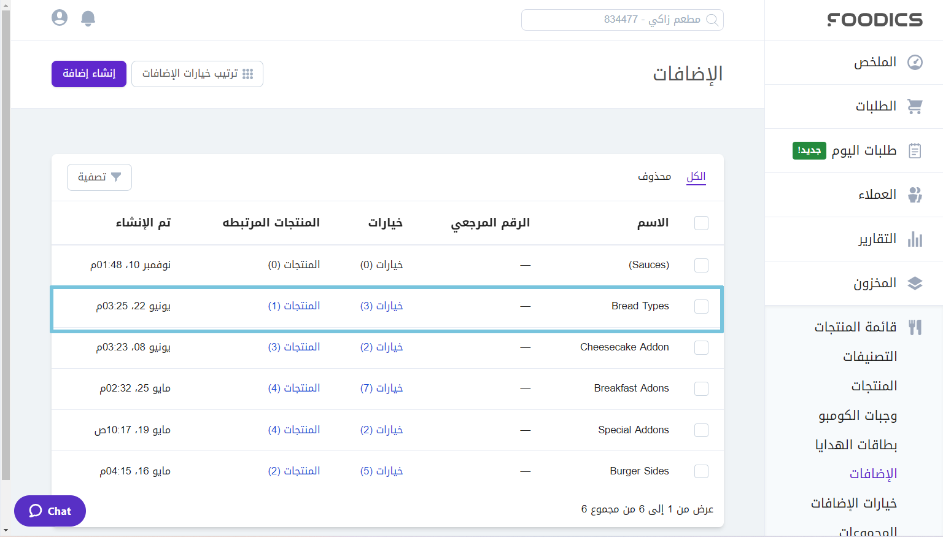This screenshot has height=537, width=943.
Task: Open the user profile icon
Action: coord(60,18)
